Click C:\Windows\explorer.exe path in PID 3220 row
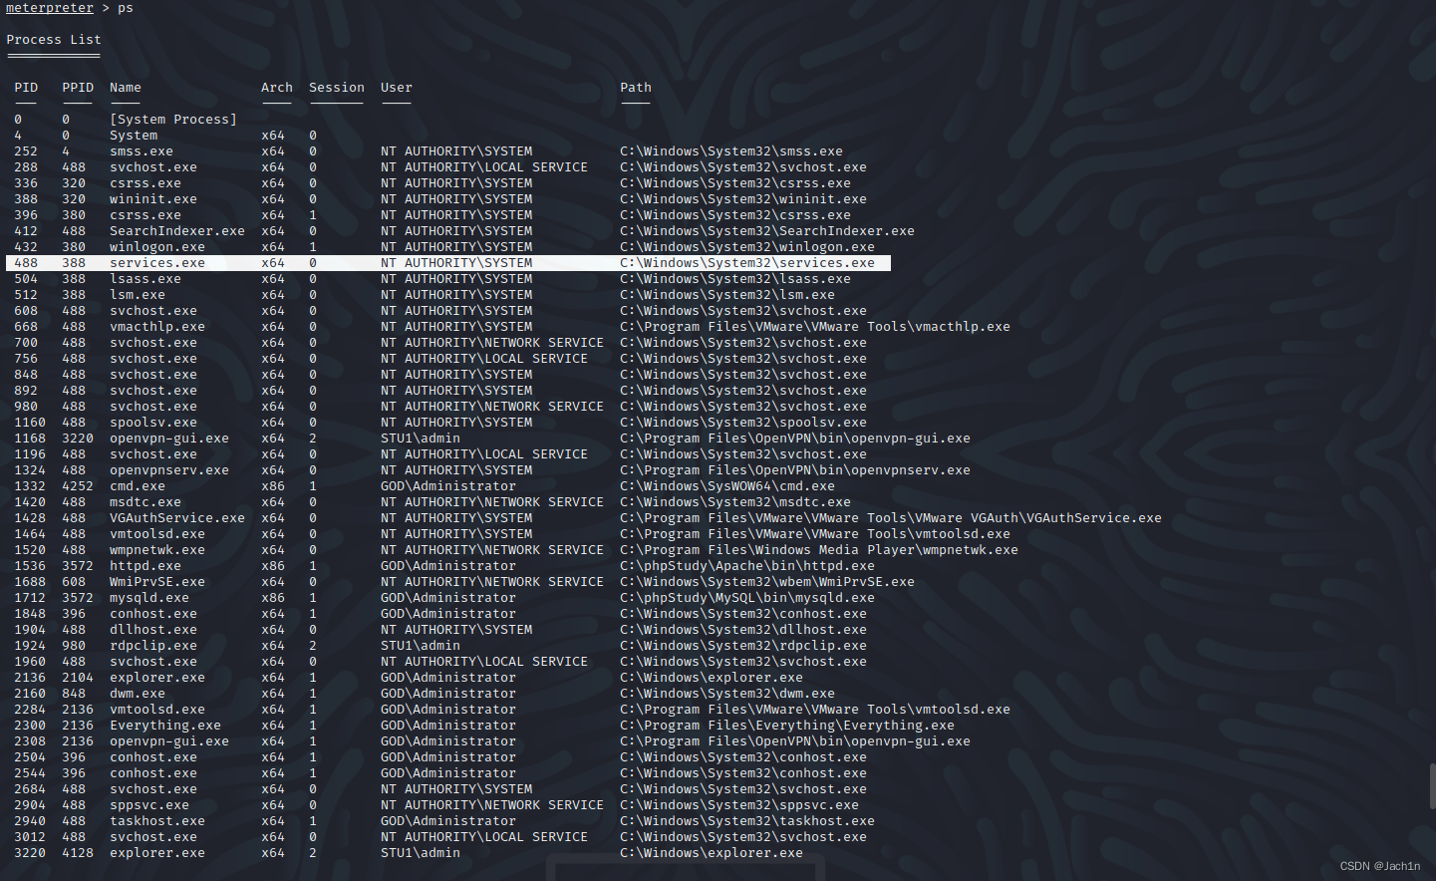Screen dimensions: 1436x881 click(712, 853)
